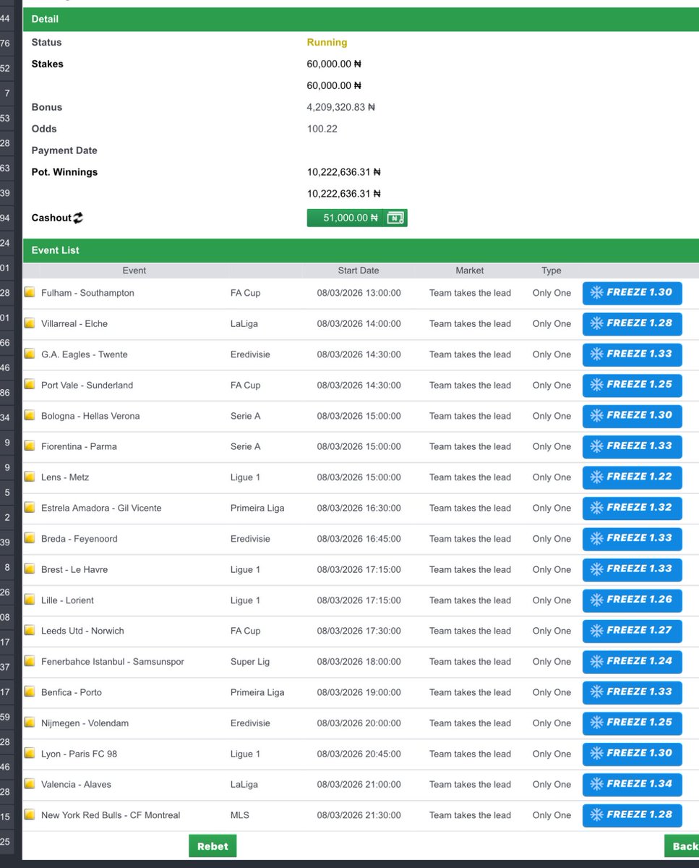Click yellow status icon for Villarreal - Elche
The image size is (699, 868).
[30, 323]
